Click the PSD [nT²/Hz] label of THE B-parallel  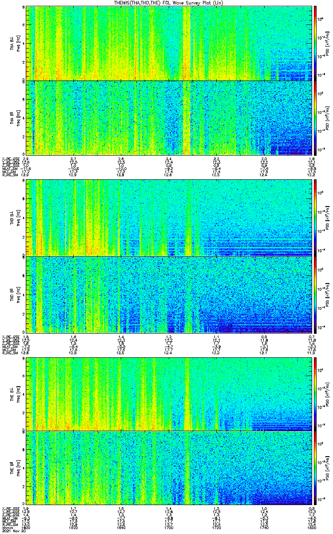click(328, 468)
